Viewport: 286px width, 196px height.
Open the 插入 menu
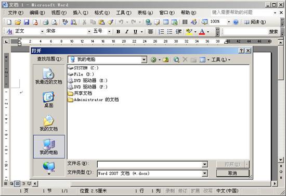point(81,13)
